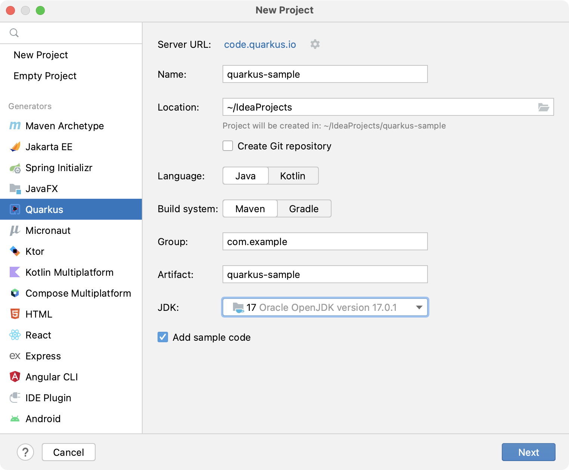Click the Android robot icon
Image resolution: width=569 pixels, height=470 pixels.
point(15,419)
